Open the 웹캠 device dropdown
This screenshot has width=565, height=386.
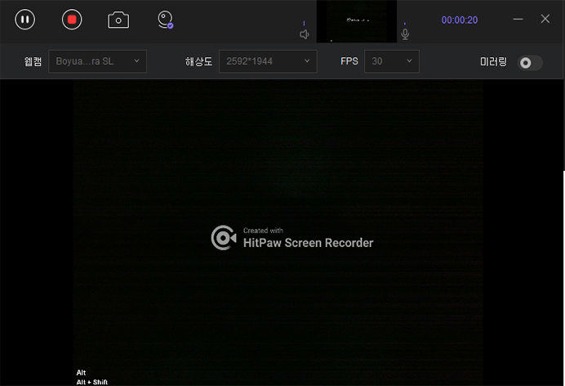(x=98, y=61)
